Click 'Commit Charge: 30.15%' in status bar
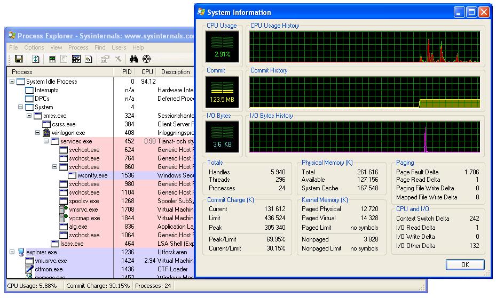 tap(98, 286)
